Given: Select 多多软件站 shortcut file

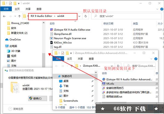Looking at the screenshot, I should (127, 92).
